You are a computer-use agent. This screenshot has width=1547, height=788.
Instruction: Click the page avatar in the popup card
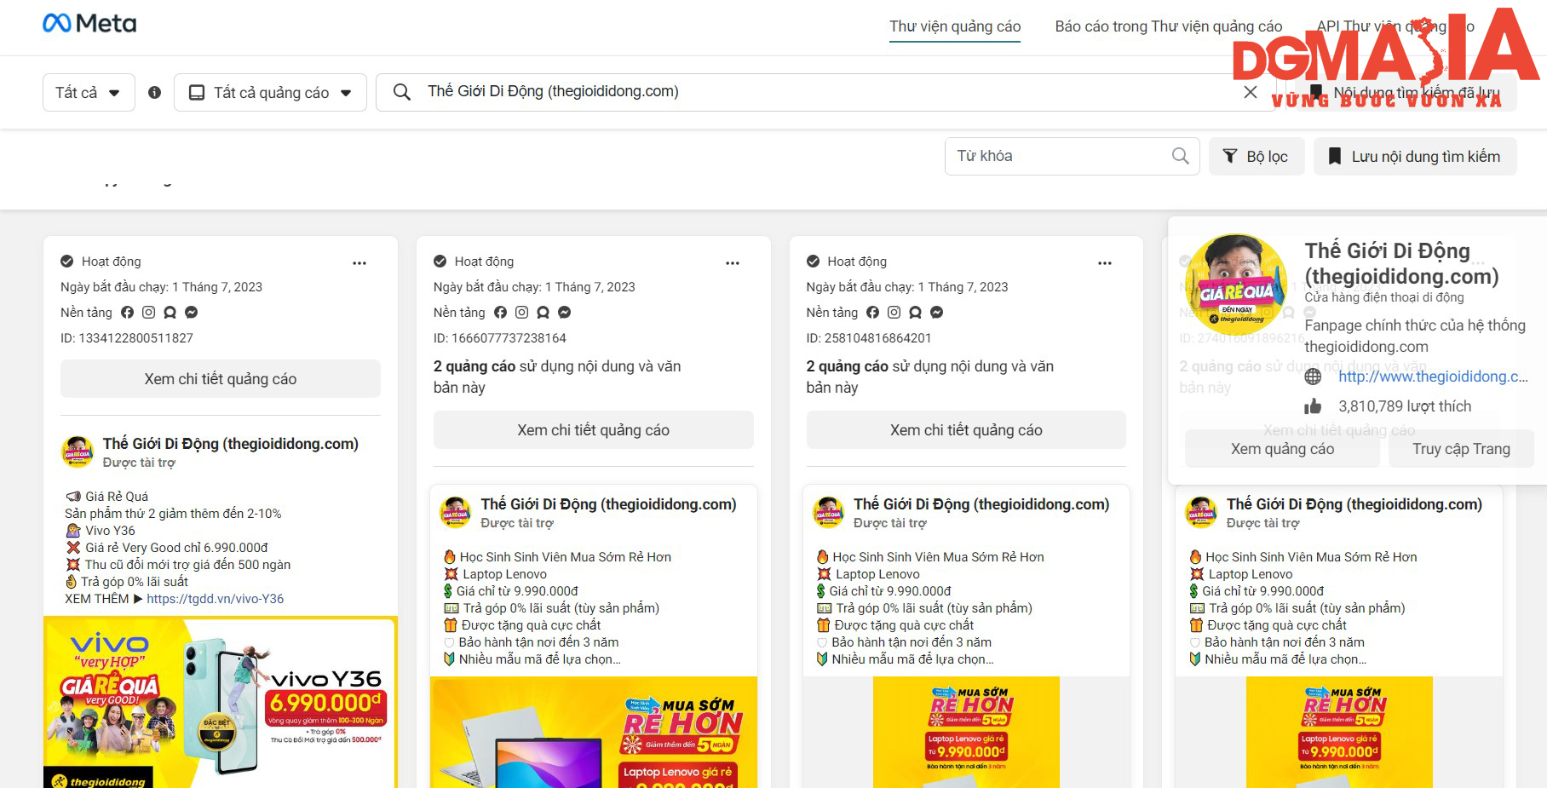click(1236, 285)
